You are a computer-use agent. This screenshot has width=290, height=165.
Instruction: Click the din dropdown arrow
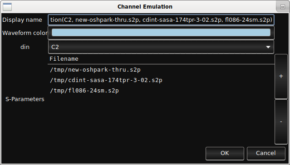[x=268, y=47]
